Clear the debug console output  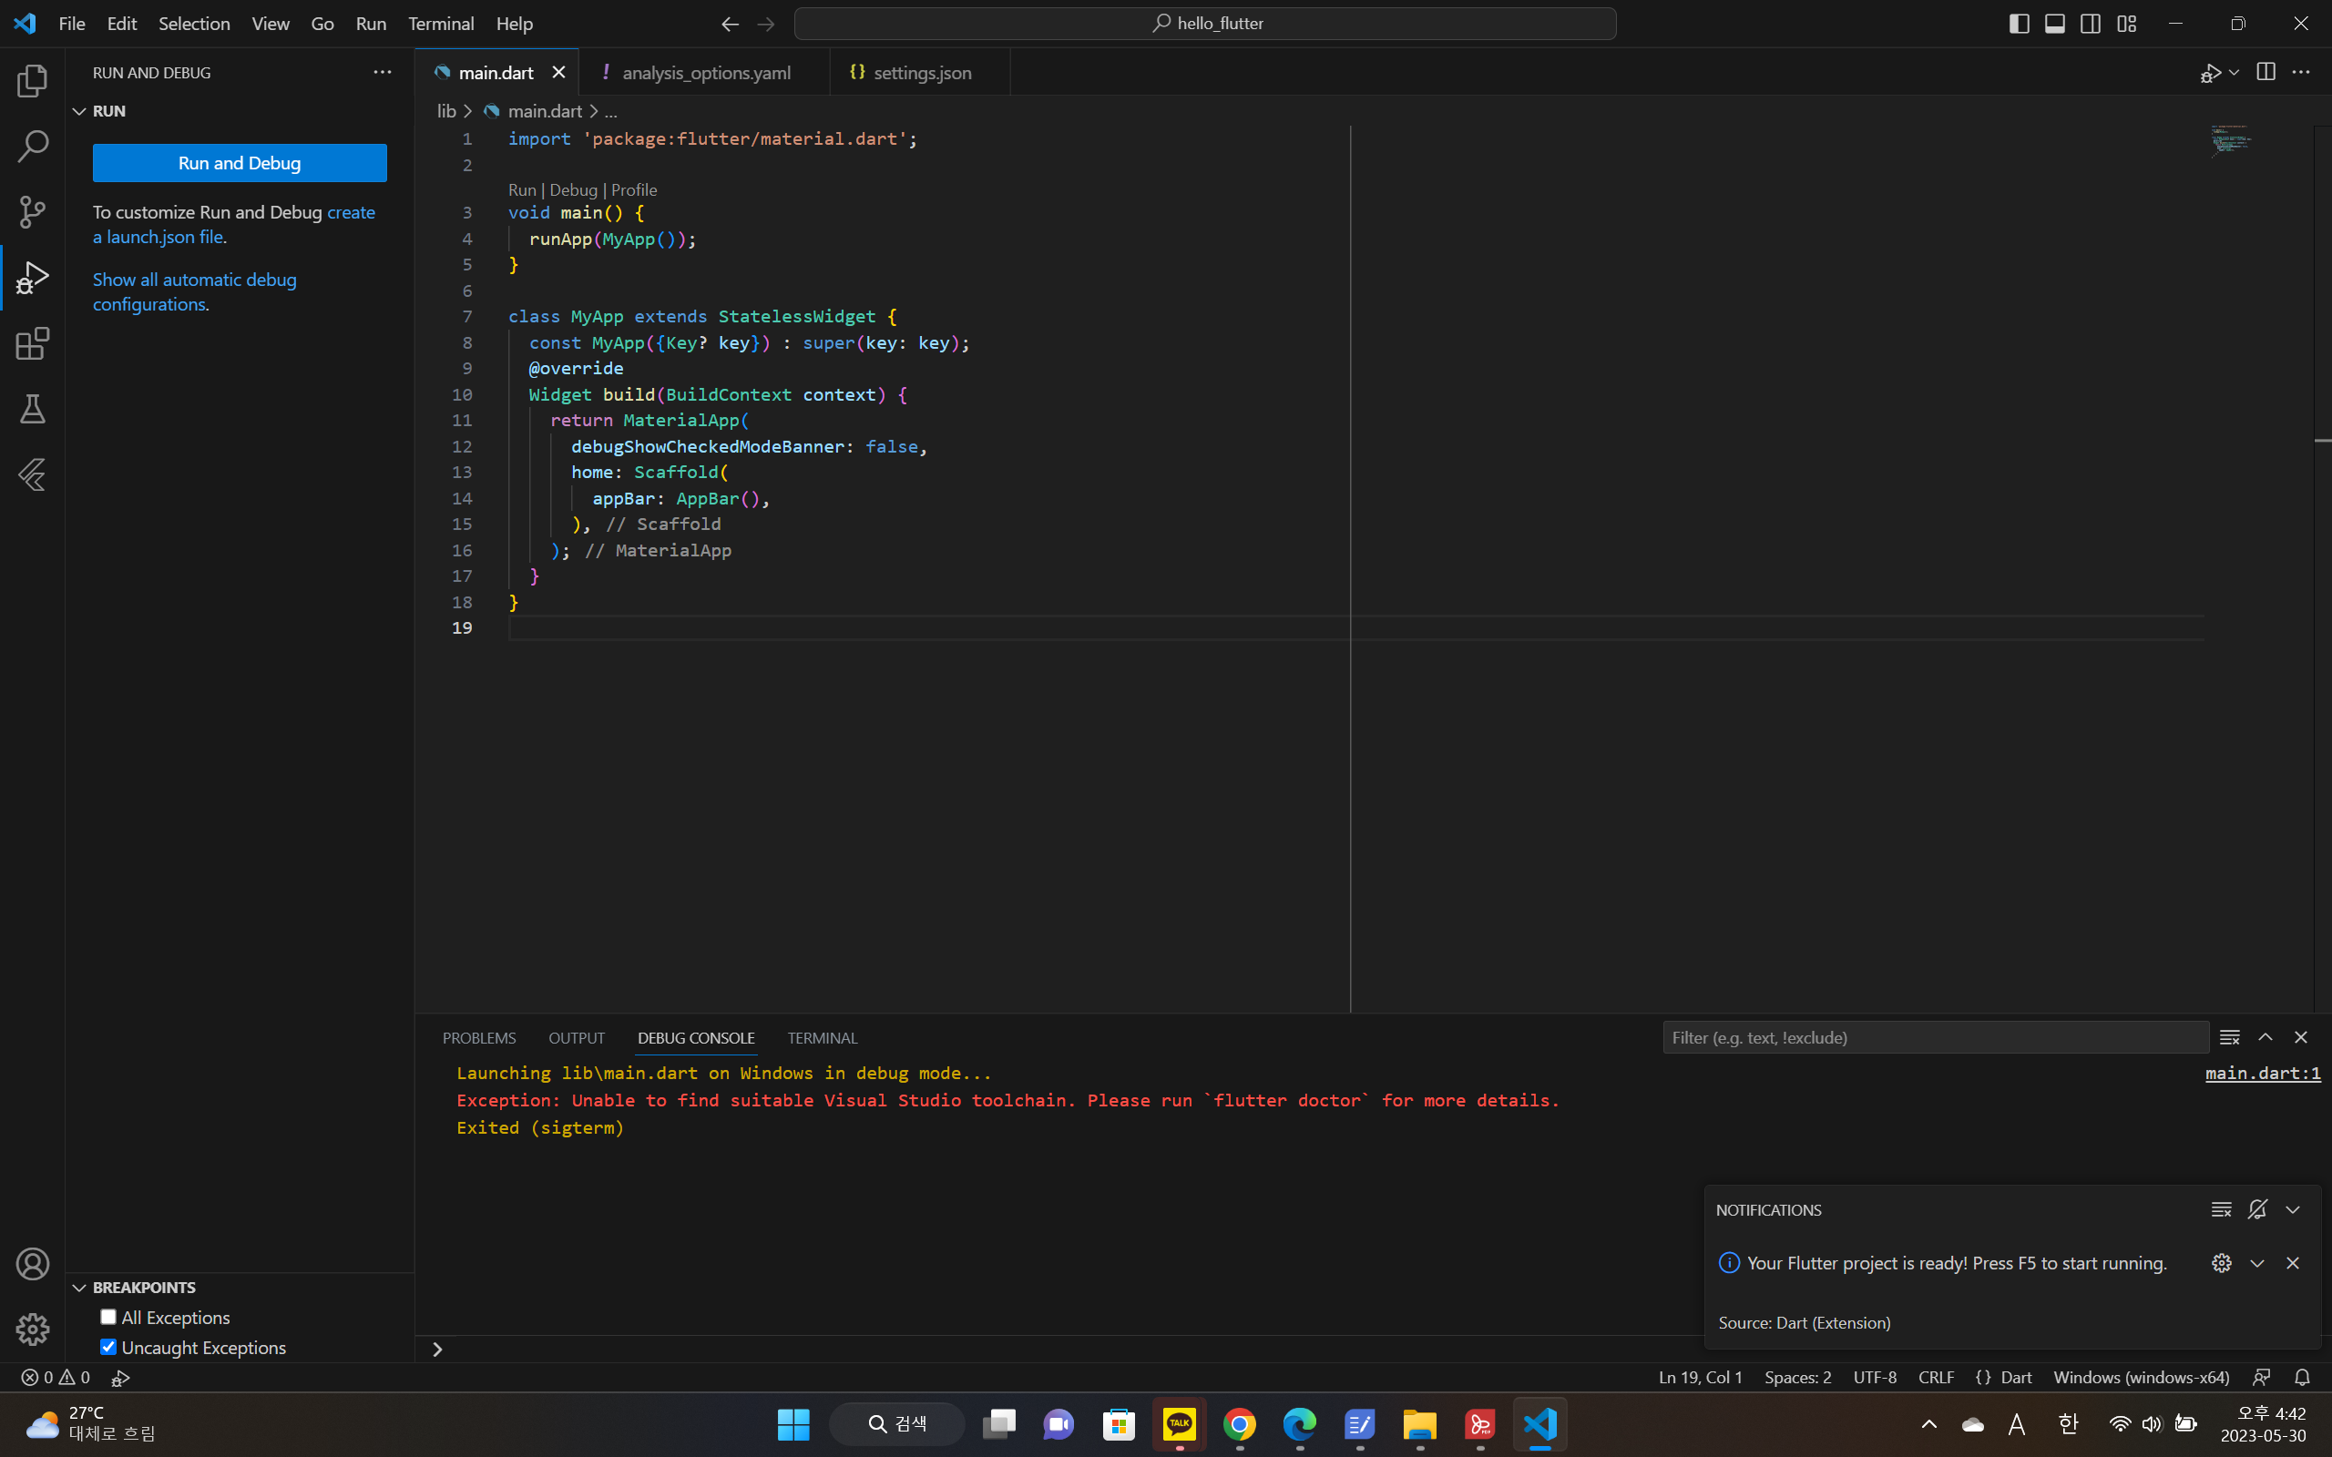click(x=2229, y=1038)
